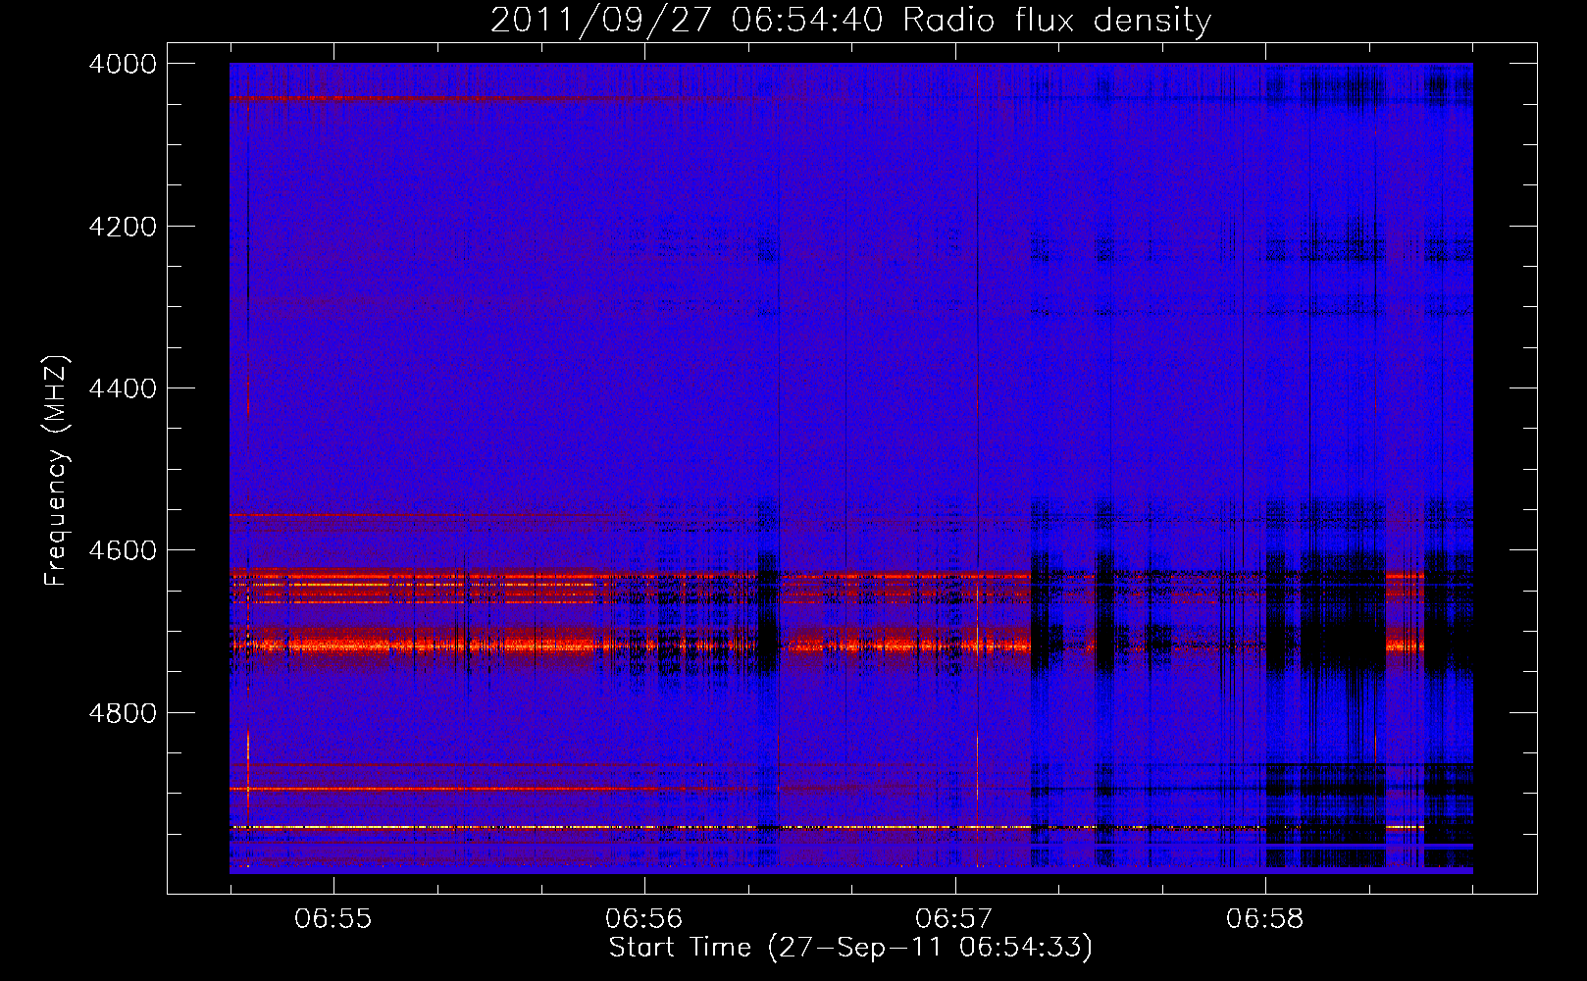Click the plot title "2011/09/27 06:54:40 Radio flux density"
Screen dimensions: 1587x981
[x=850, y=21]
